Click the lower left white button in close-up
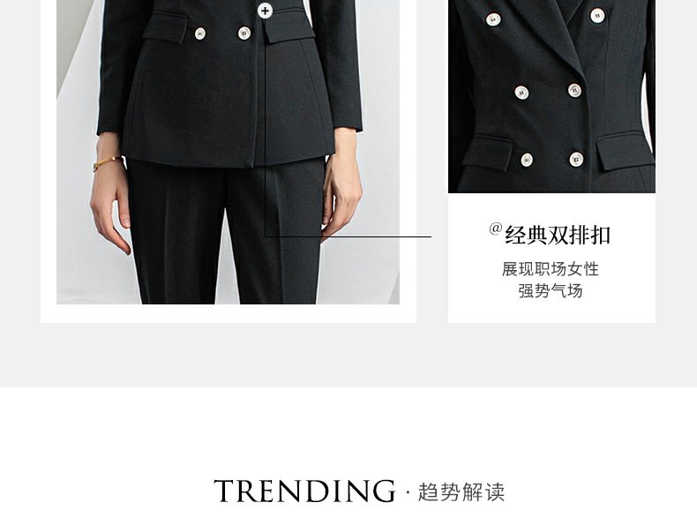 pos(527,160)
